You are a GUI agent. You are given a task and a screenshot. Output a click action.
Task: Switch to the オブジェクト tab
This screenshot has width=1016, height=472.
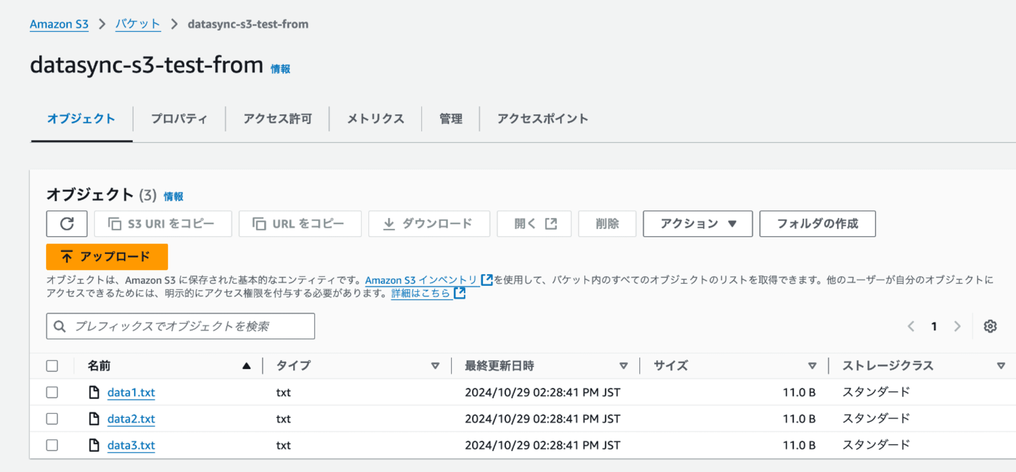click(81, 119)
